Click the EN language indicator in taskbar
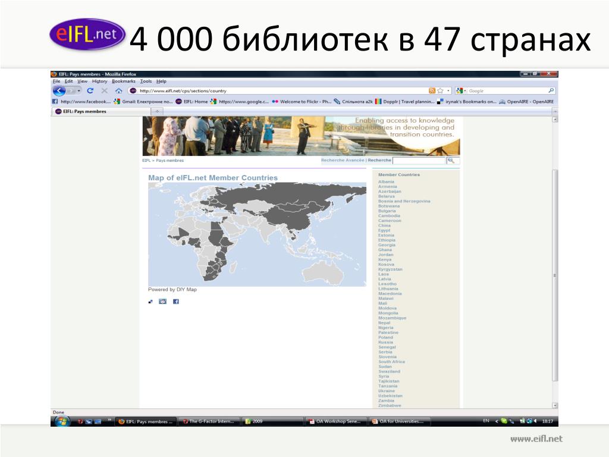 [x=486, y=421]
